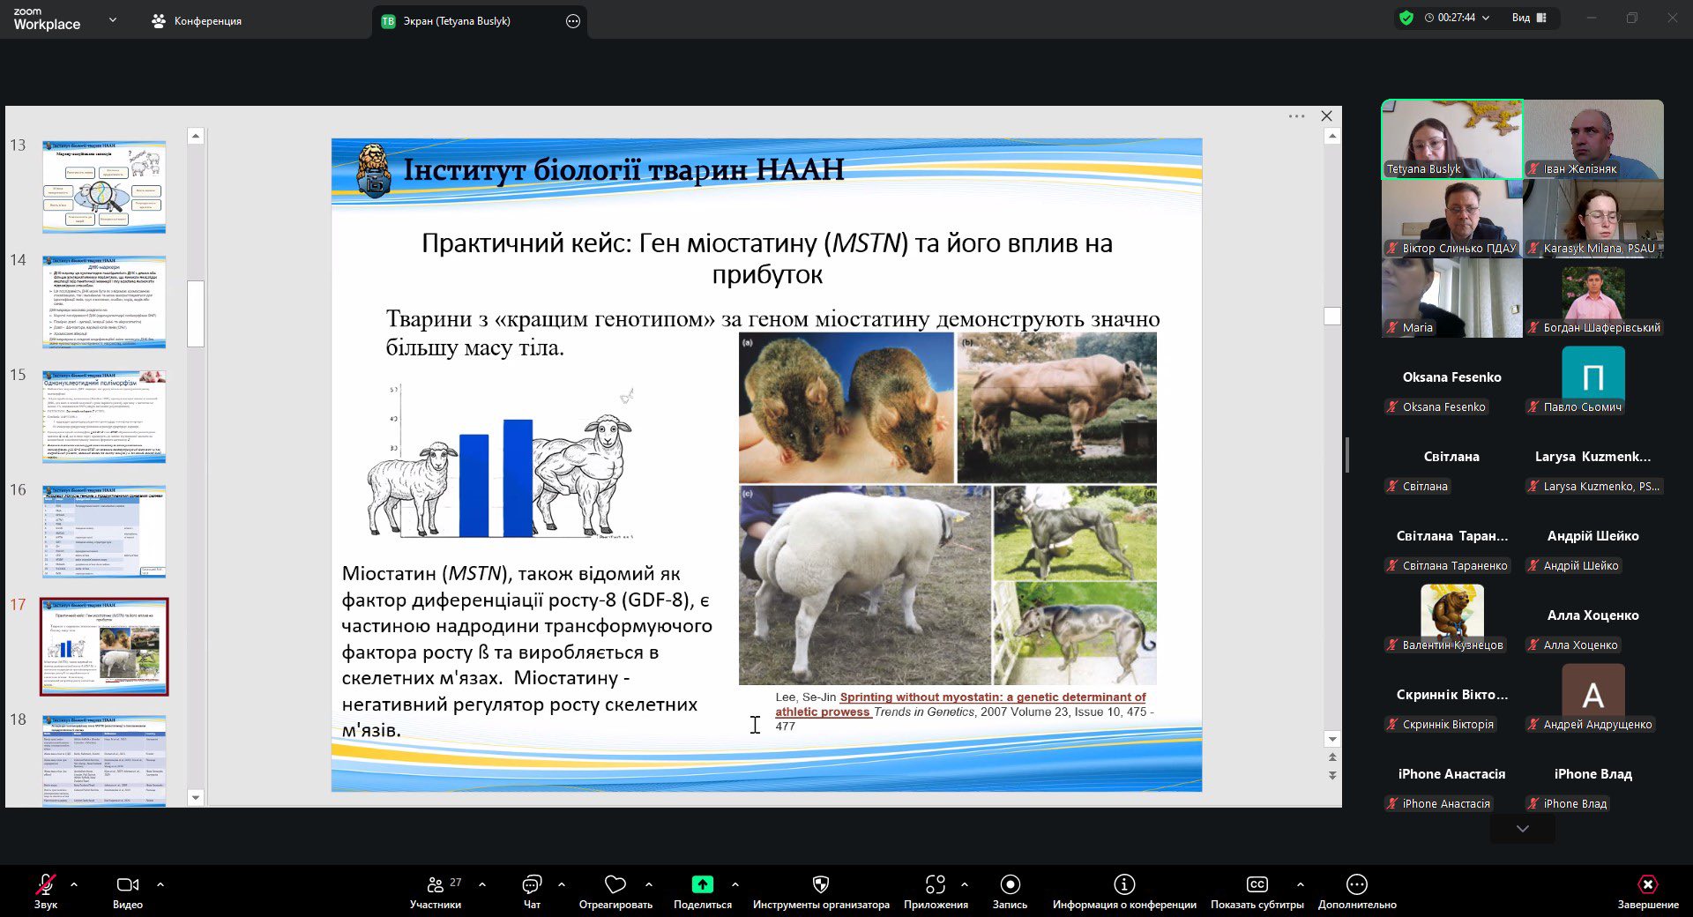Open the Участники participants panel

coord(436,885)
